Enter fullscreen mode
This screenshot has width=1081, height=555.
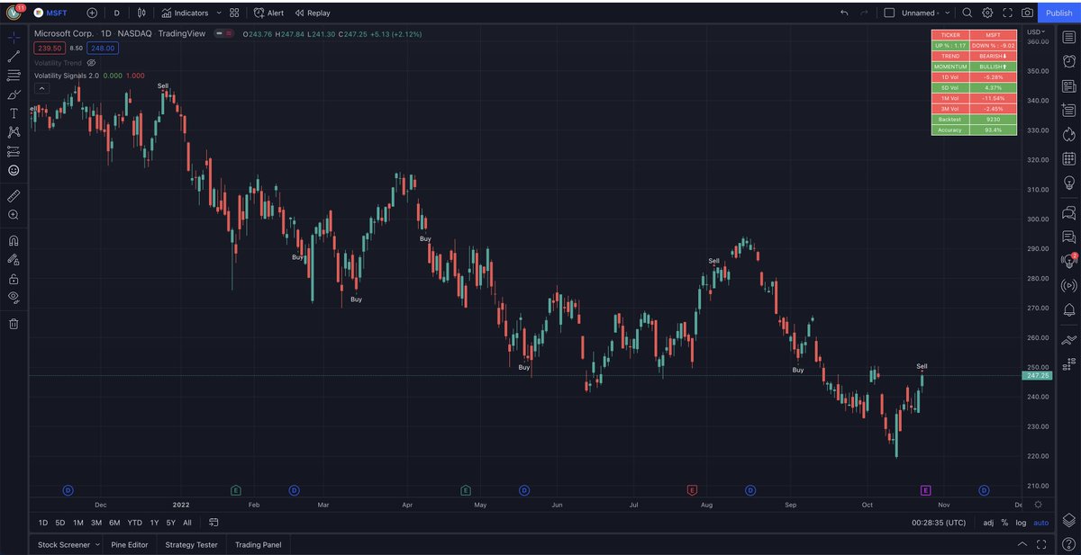click(1007, 13)
